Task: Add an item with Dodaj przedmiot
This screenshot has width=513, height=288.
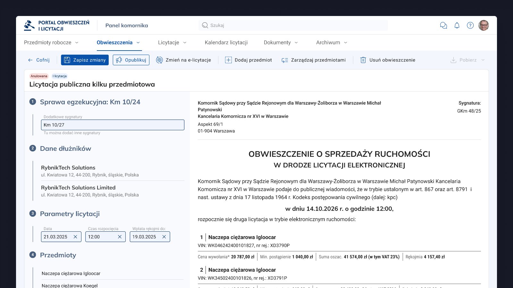Action: (x=248, y=60)
